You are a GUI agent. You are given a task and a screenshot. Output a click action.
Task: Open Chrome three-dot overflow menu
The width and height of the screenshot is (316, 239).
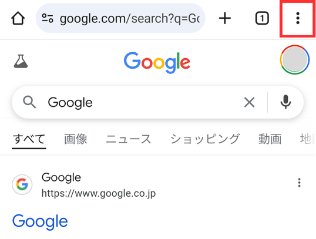(x=298, y=18)
